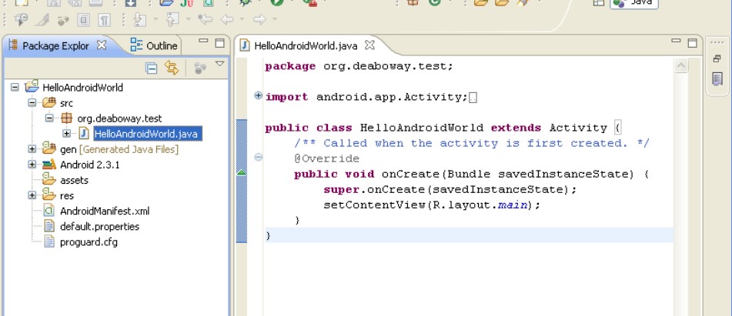Click the dimmed focus-on-task icon in Package Explorer
Screen dimensions: 732x316
pyautogui.click(x=200, y=68)
